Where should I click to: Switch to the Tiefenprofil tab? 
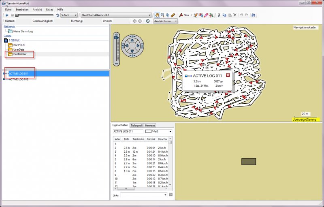(x=136, y=126)
